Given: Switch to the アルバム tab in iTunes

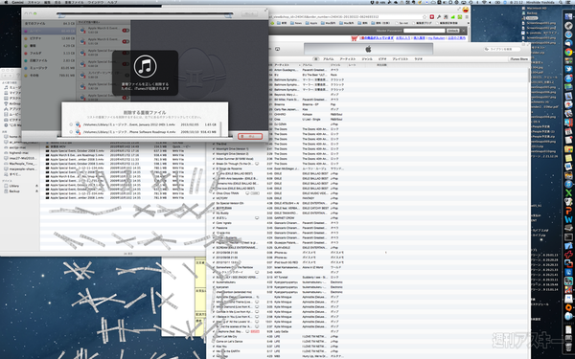Looking at the screenshot, I should 328,59.
